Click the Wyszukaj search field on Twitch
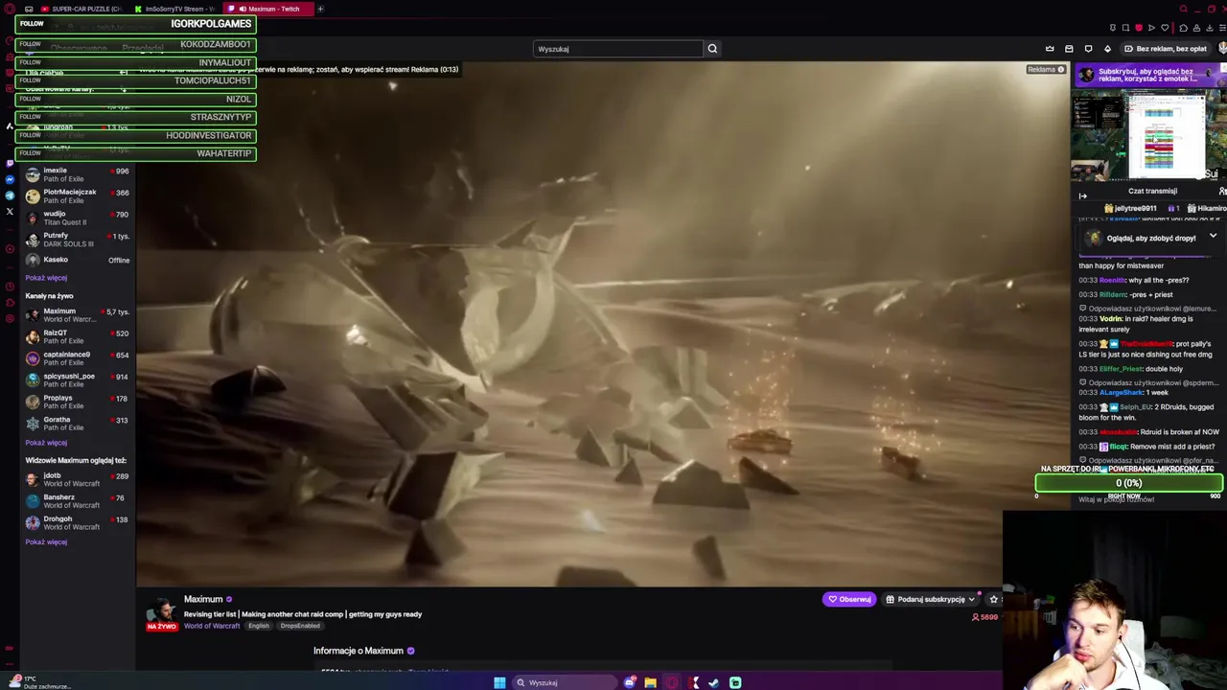The image size is (1227, 690). [618, 49]
